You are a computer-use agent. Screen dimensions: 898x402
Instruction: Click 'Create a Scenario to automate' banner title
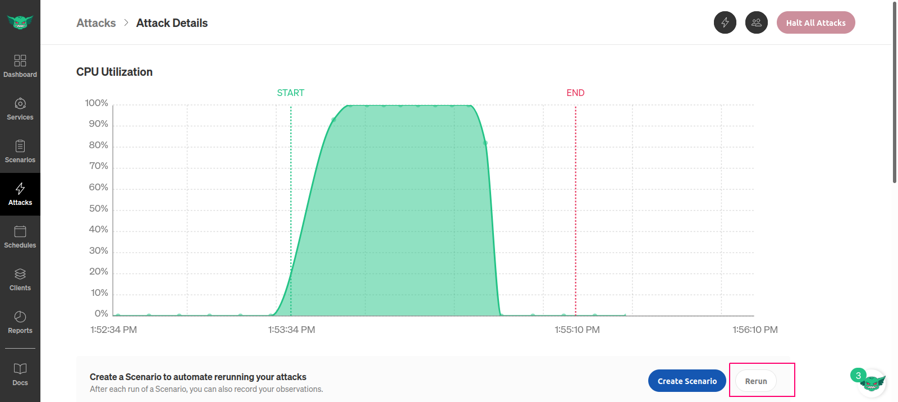pos(198,377)
